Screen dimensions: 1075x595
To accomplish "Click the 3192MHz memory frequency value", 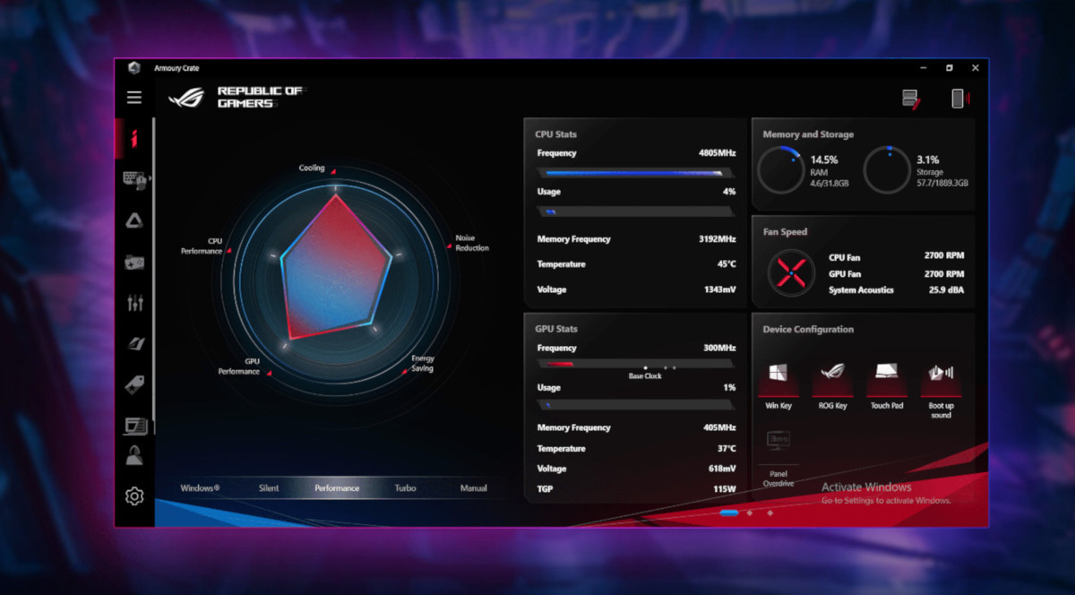I will pyautogui.click(x=717, y=239).
